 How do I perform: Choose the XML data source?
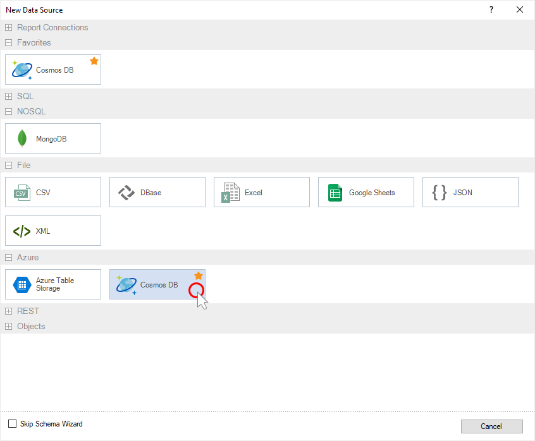click(52, 231)
